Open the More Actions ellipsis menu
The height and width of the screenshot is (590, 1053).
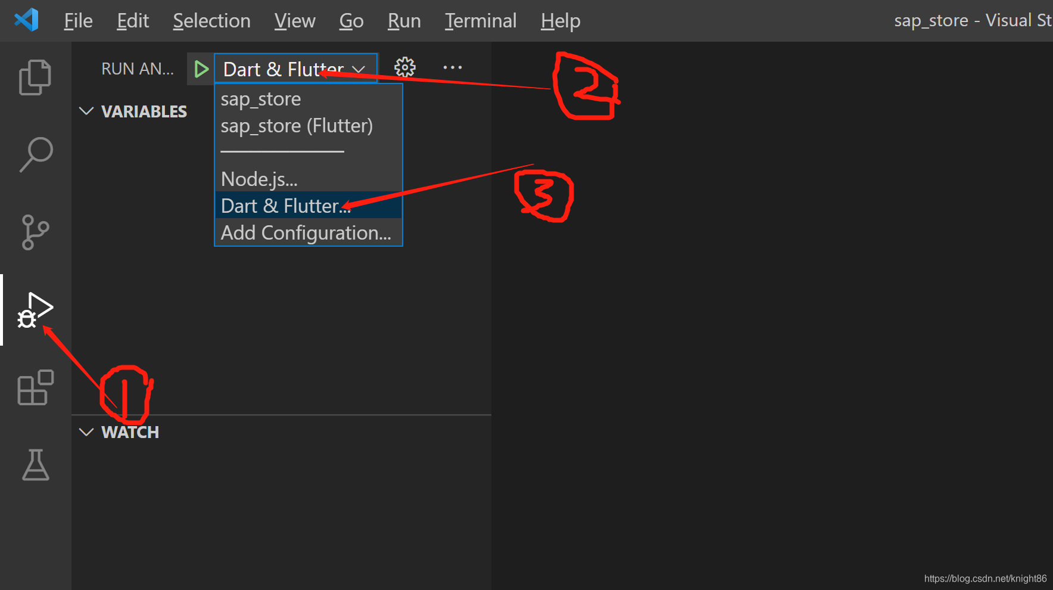coord(453,67)
